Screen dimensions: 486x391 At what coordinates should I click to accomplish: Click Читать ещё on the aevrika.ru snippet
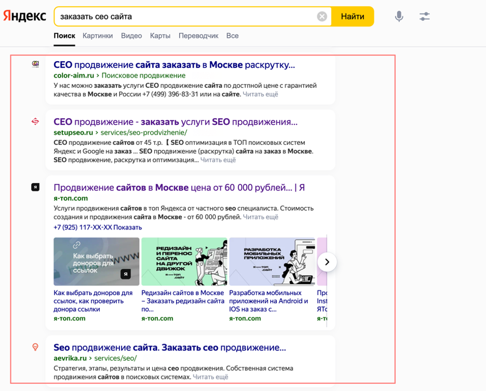[x=210, y=377]
